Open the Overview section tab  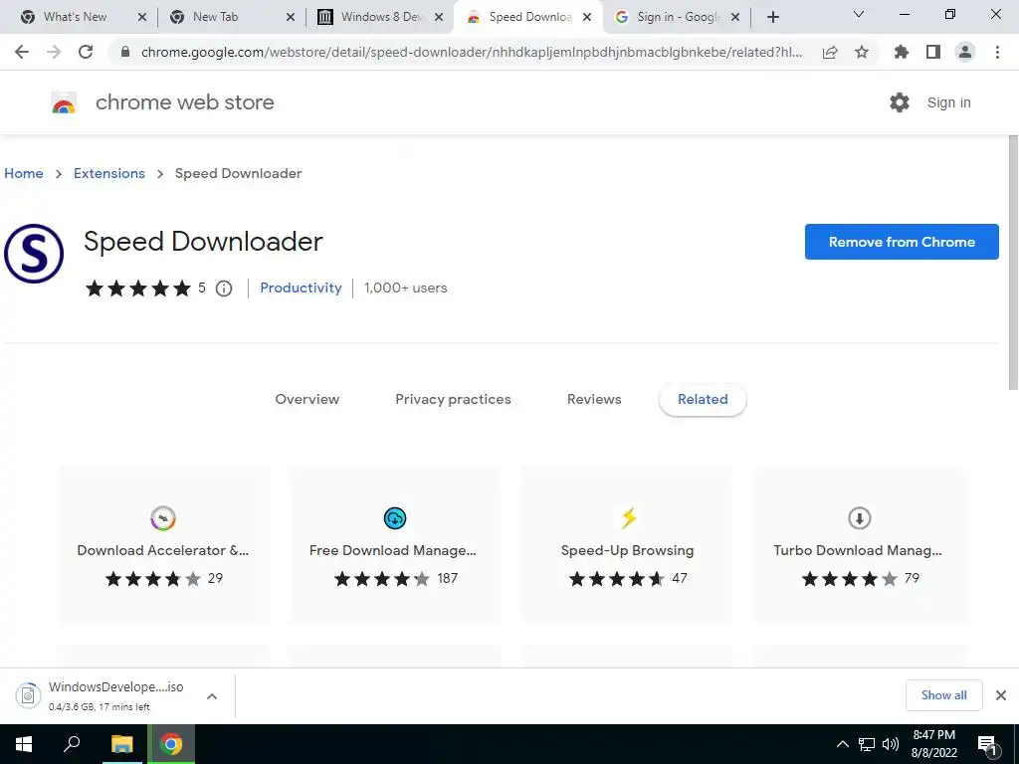(306, 400)
